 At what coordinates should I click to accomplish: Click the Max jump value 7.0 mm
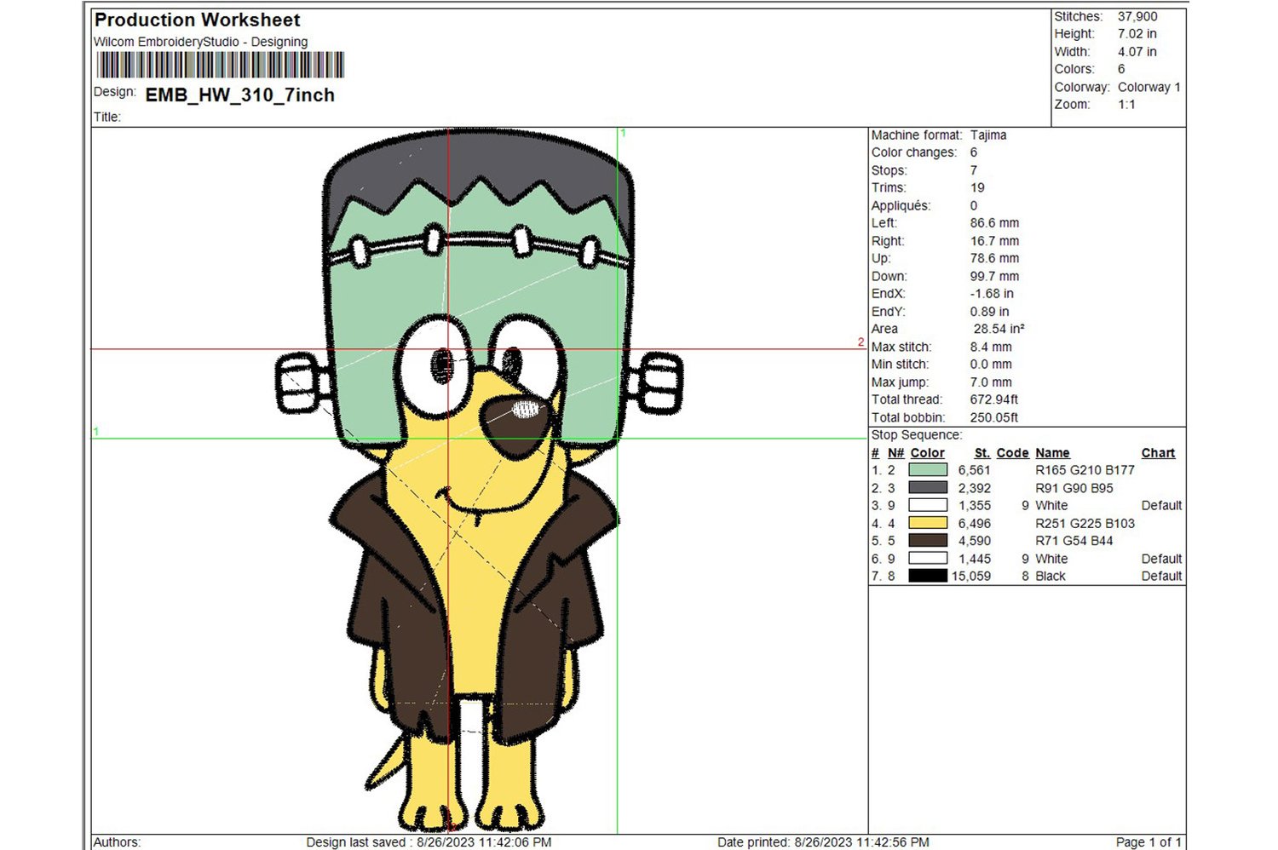coord(991,382)
